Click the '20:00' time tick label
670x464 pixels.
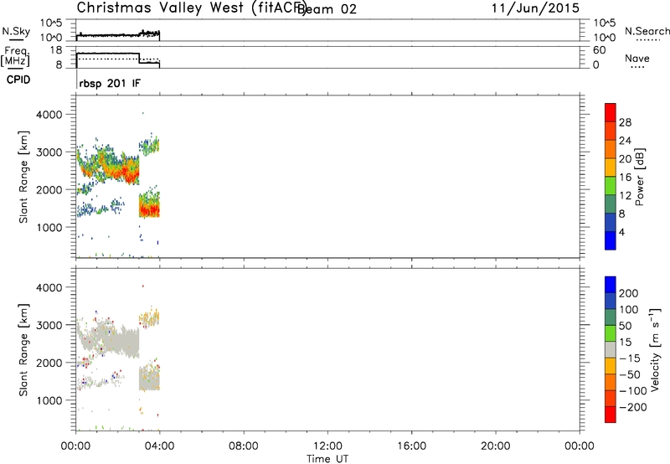(x=496, y=446)
